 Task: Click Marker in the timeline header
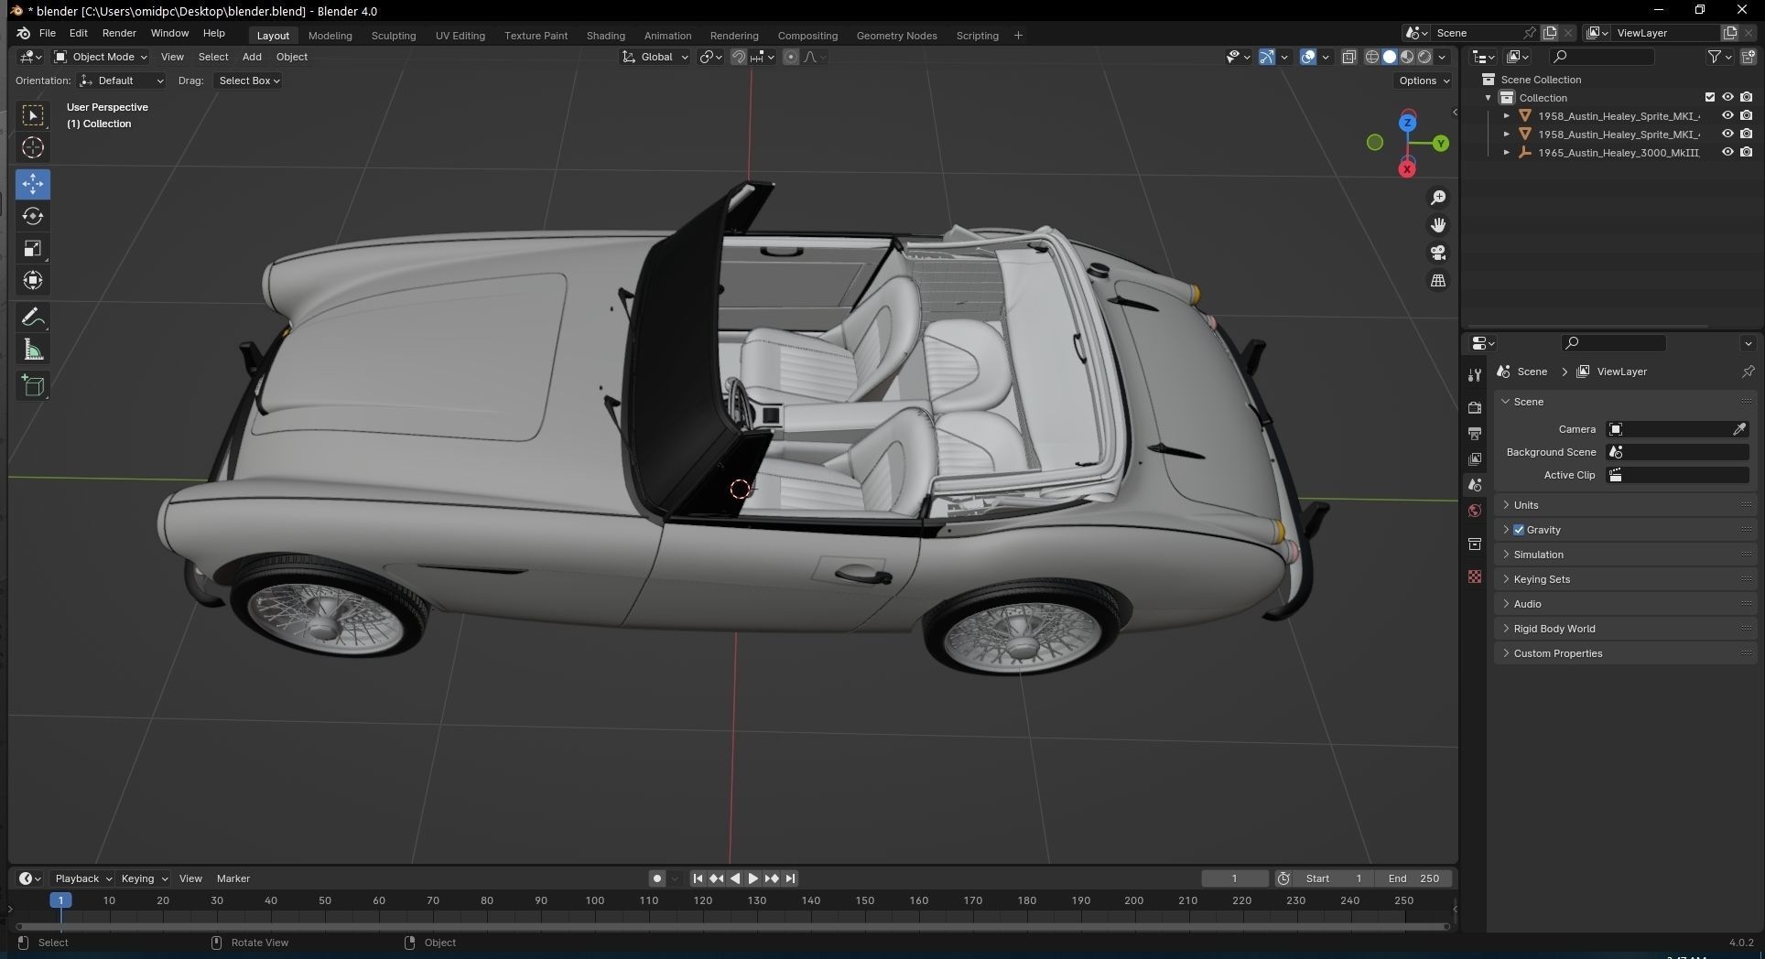coord(233,878)
